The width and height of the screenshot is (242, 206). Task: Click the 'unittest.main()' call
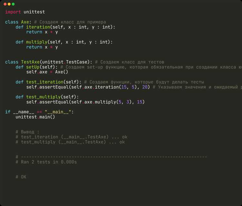pyautogui.click(x=35, y=117)
